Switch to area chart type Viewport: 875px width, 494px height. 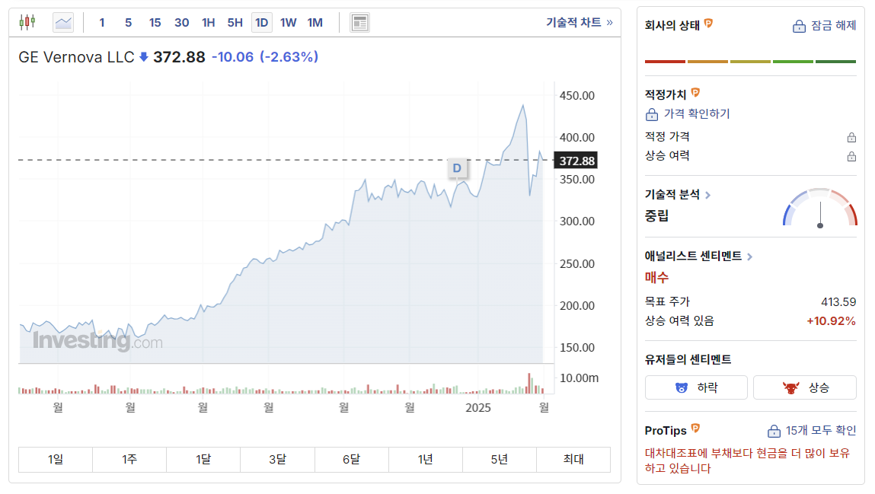pyautogui.click(x=63, y=22)
